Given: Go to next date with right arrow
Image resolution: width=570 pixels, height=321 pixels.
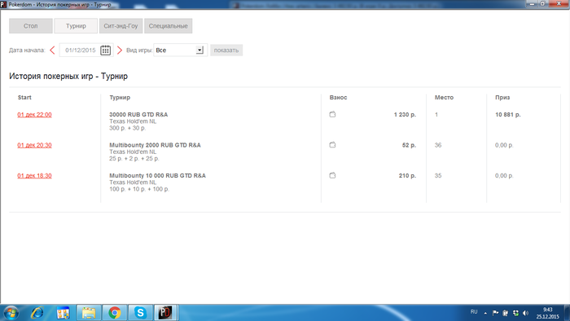Looking at the screenshot, I should coord(120,51).
